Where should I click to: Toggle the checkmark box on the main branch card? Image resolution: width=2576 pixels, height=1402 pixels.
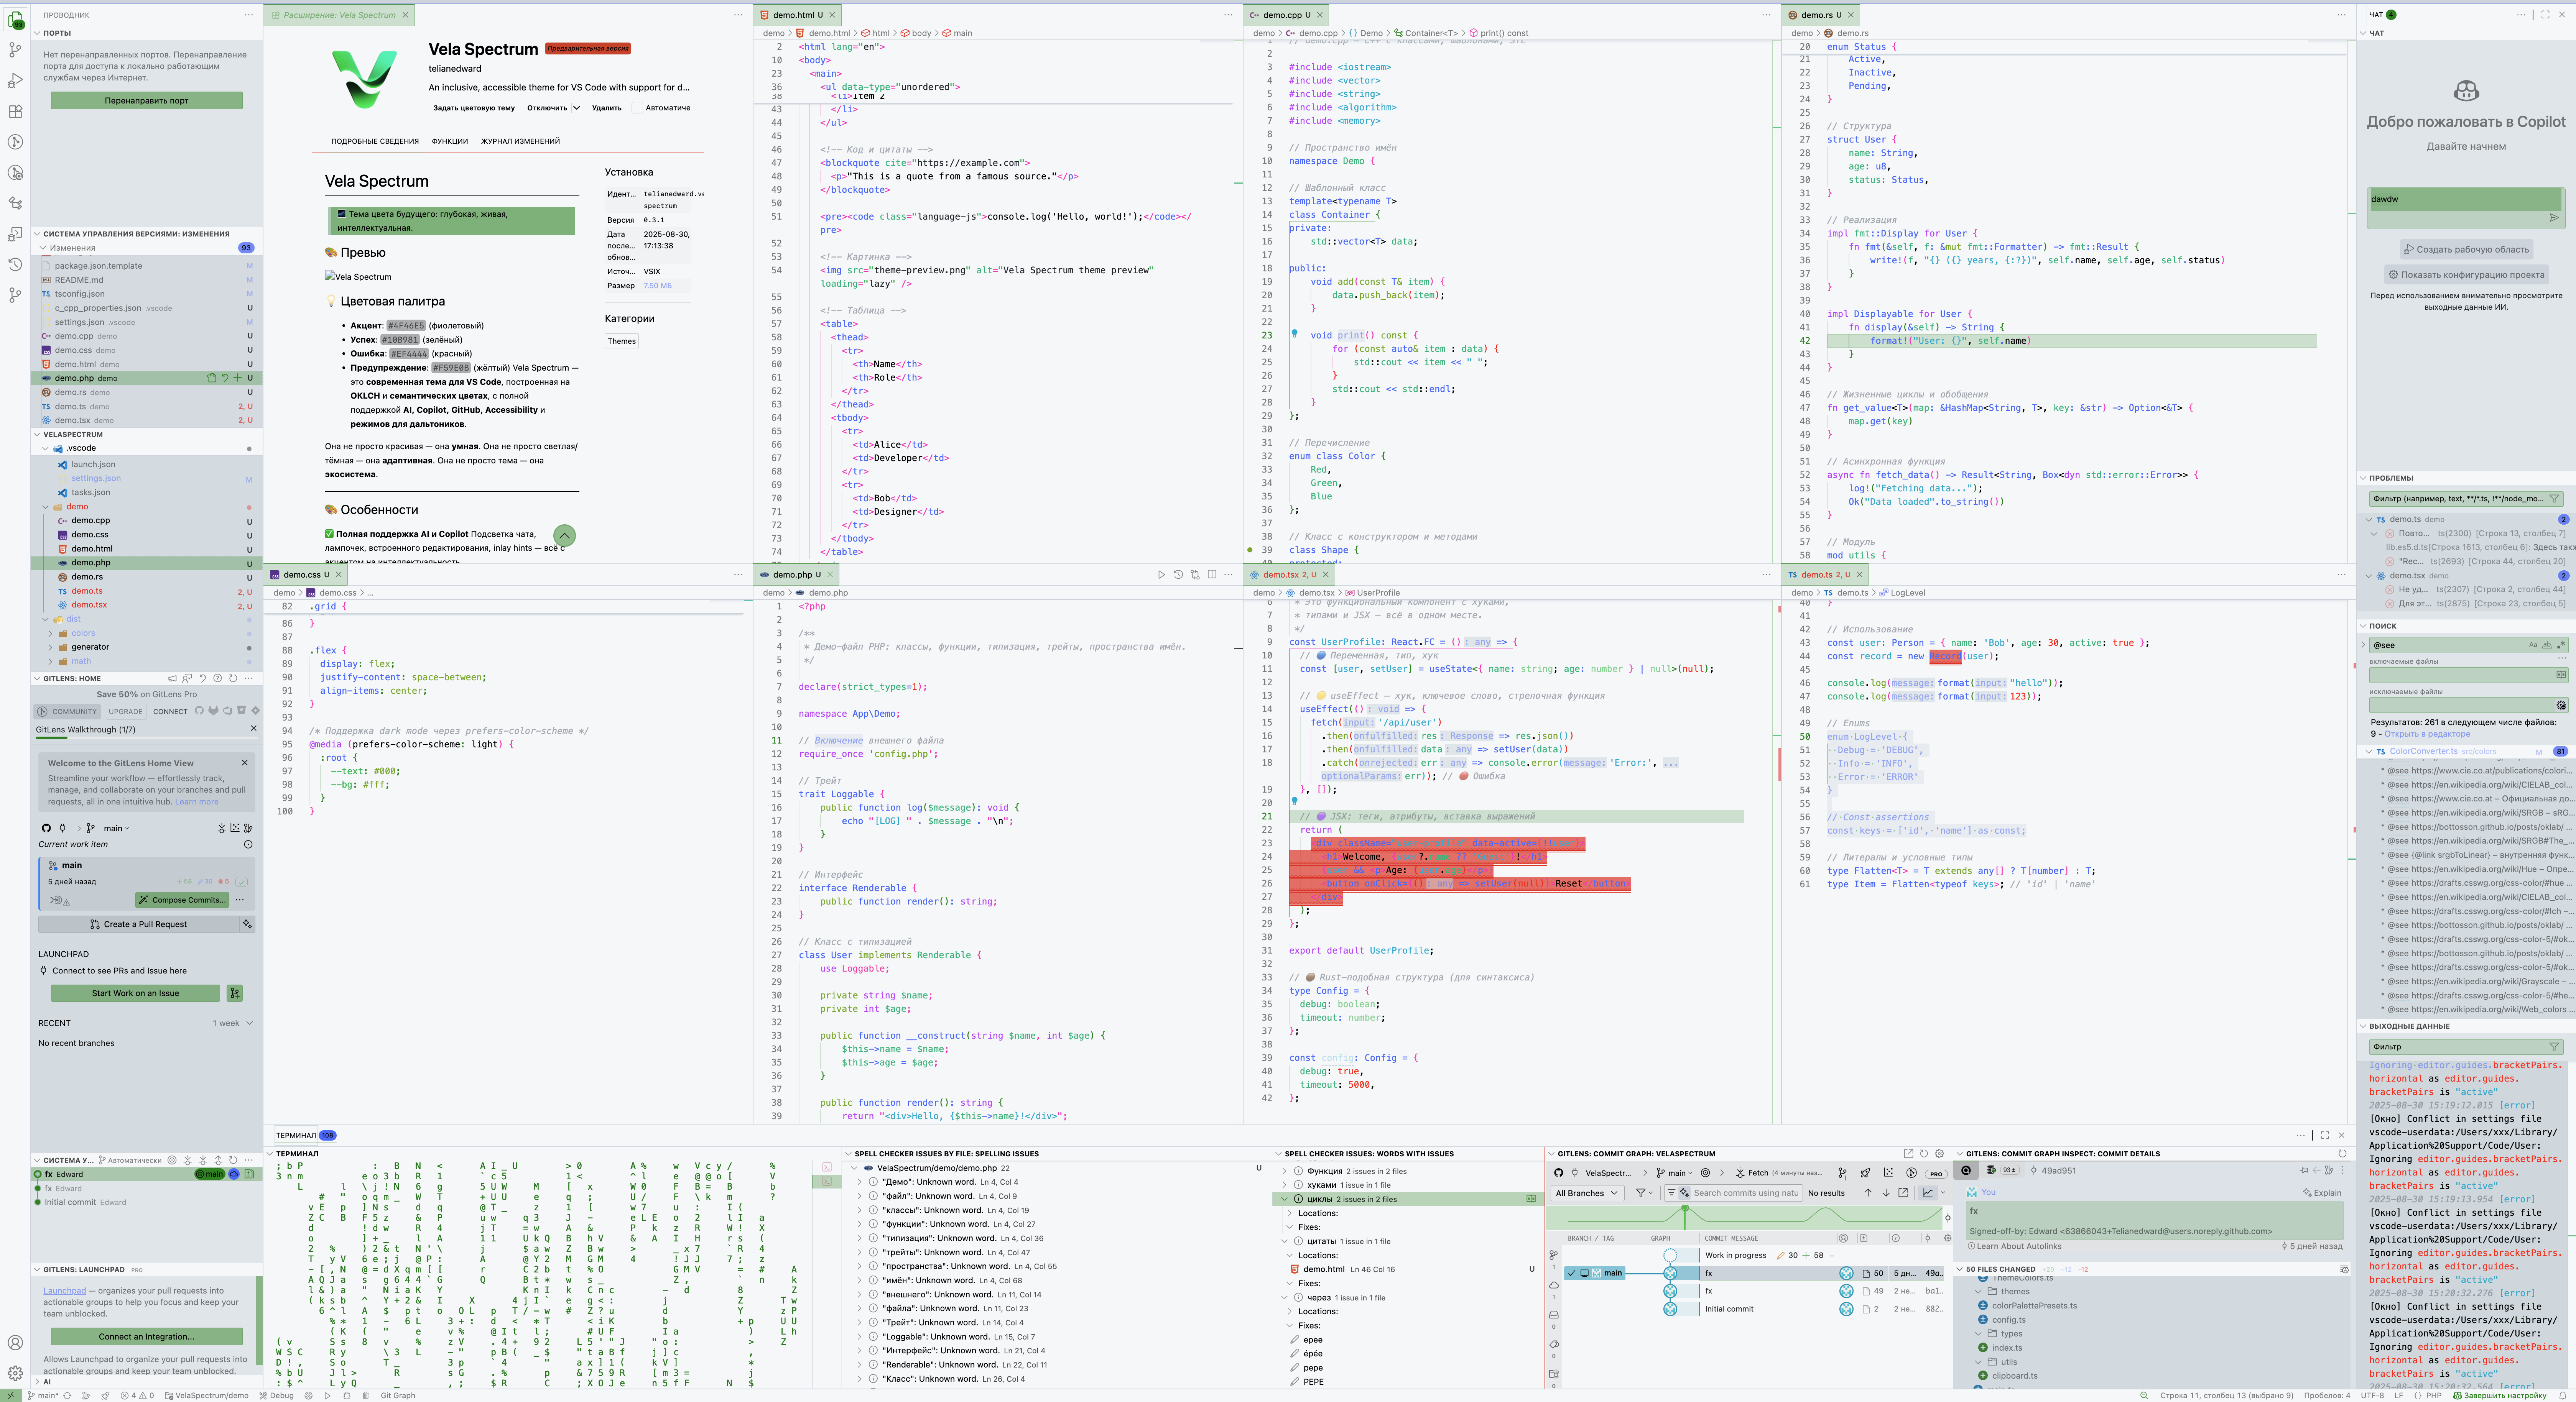click(x=241, y=882)
